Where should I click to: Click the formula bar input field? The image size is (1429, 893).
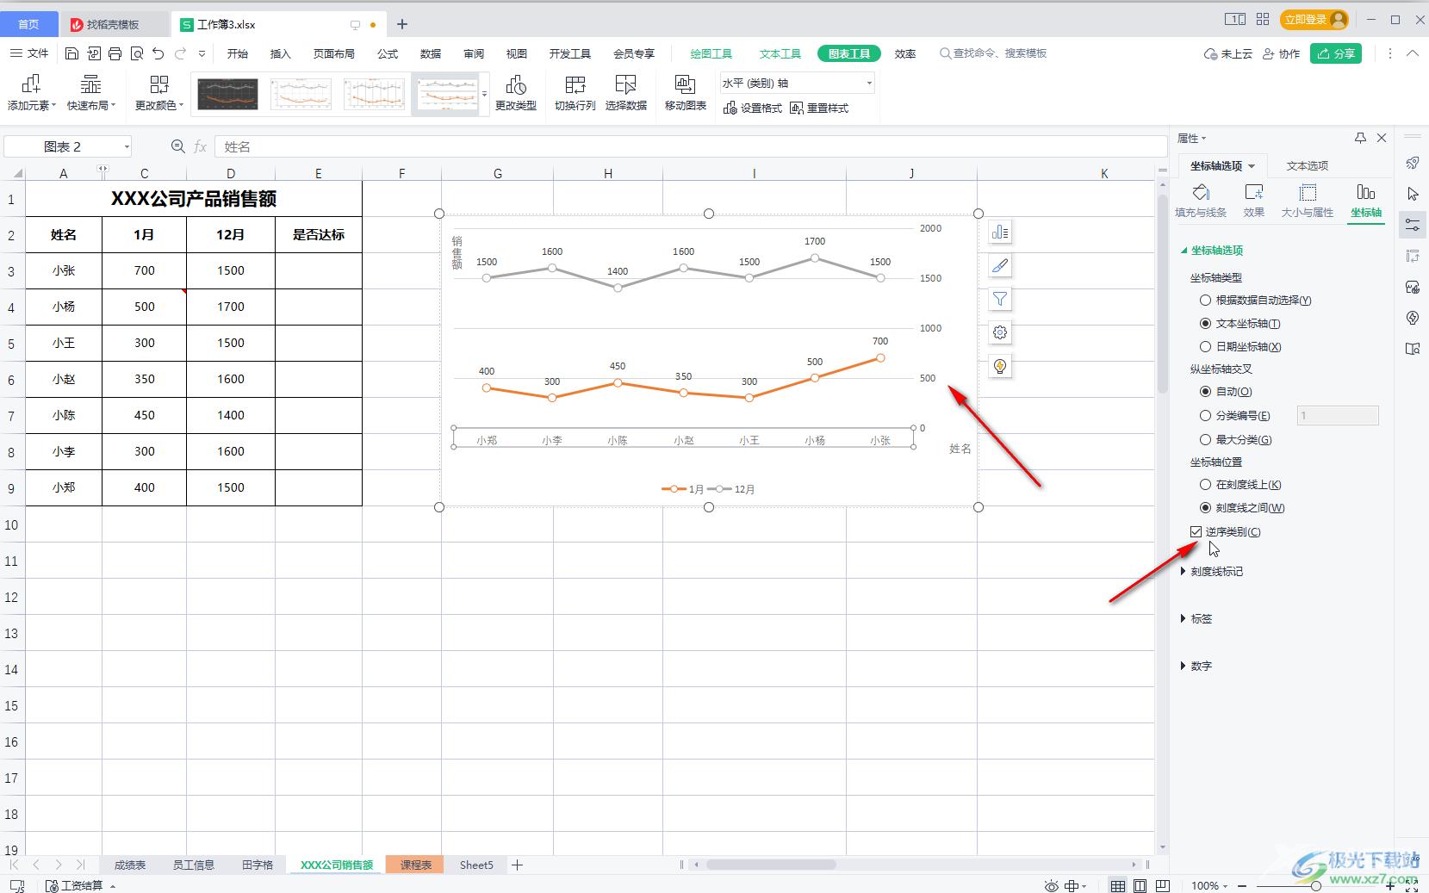tap(689, 146)
